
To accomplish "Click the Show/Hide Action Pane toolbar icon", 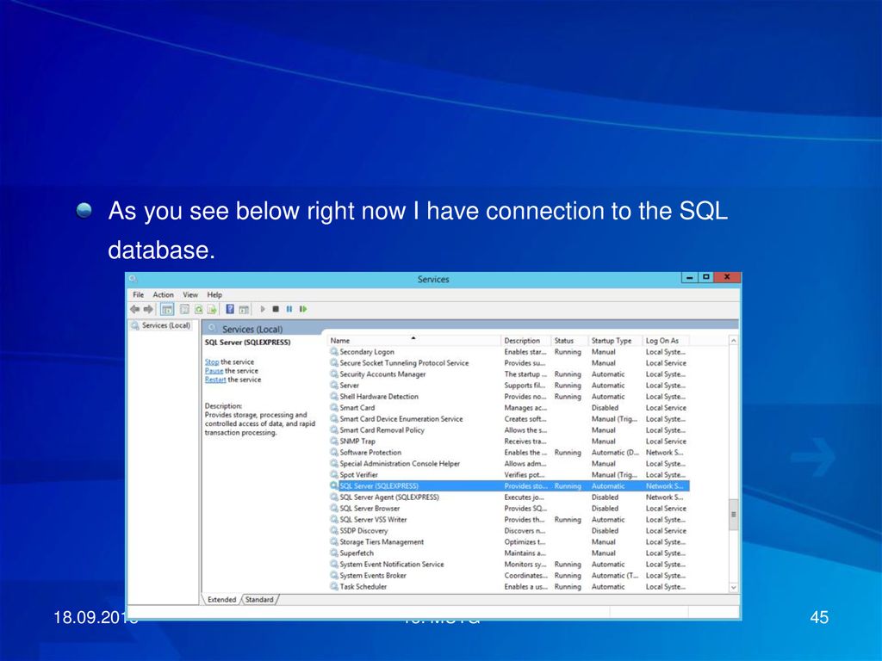I will pos(244,309).
